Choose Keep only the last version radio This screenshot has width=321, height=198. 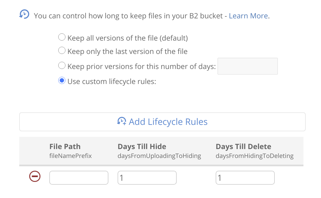(62, 50)
